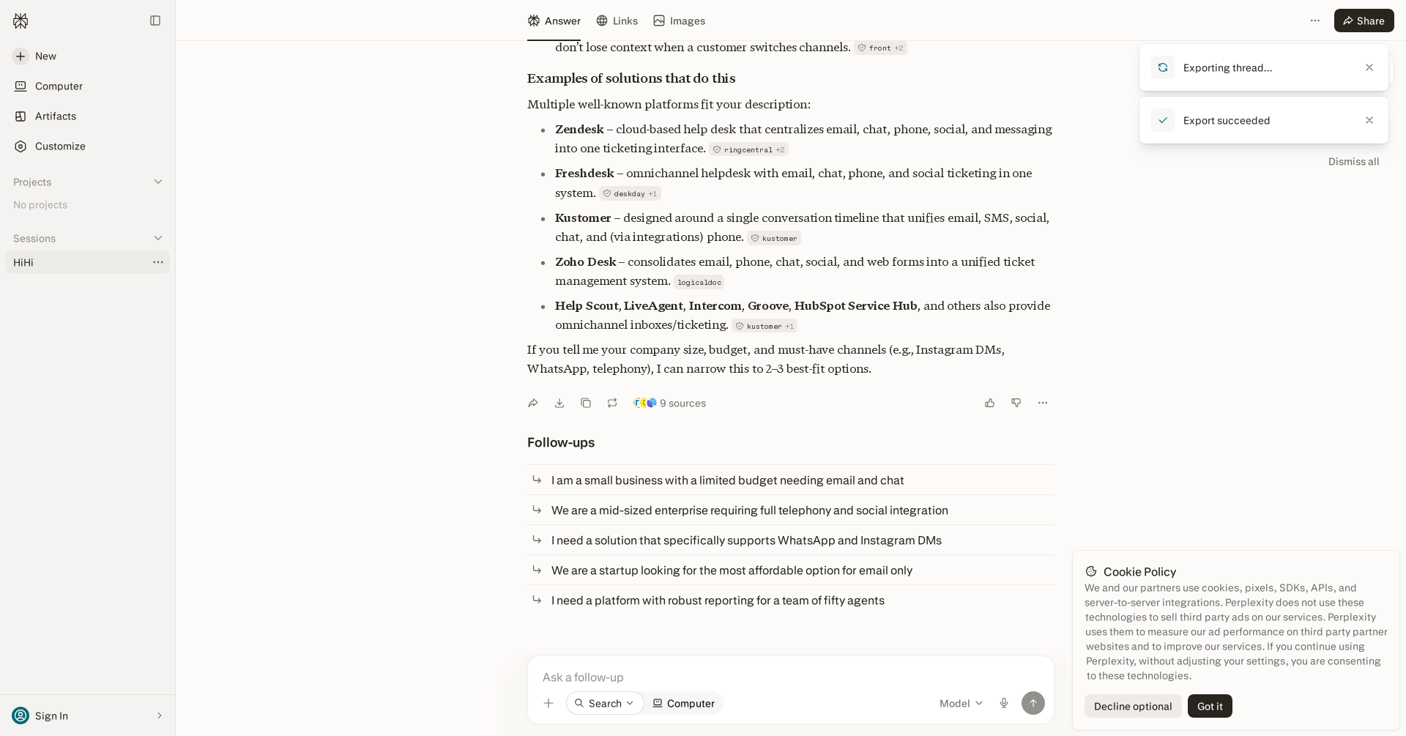Click the Got it cookie button
Viewport: 1406px width, 736px height.
click(1210, 706)
